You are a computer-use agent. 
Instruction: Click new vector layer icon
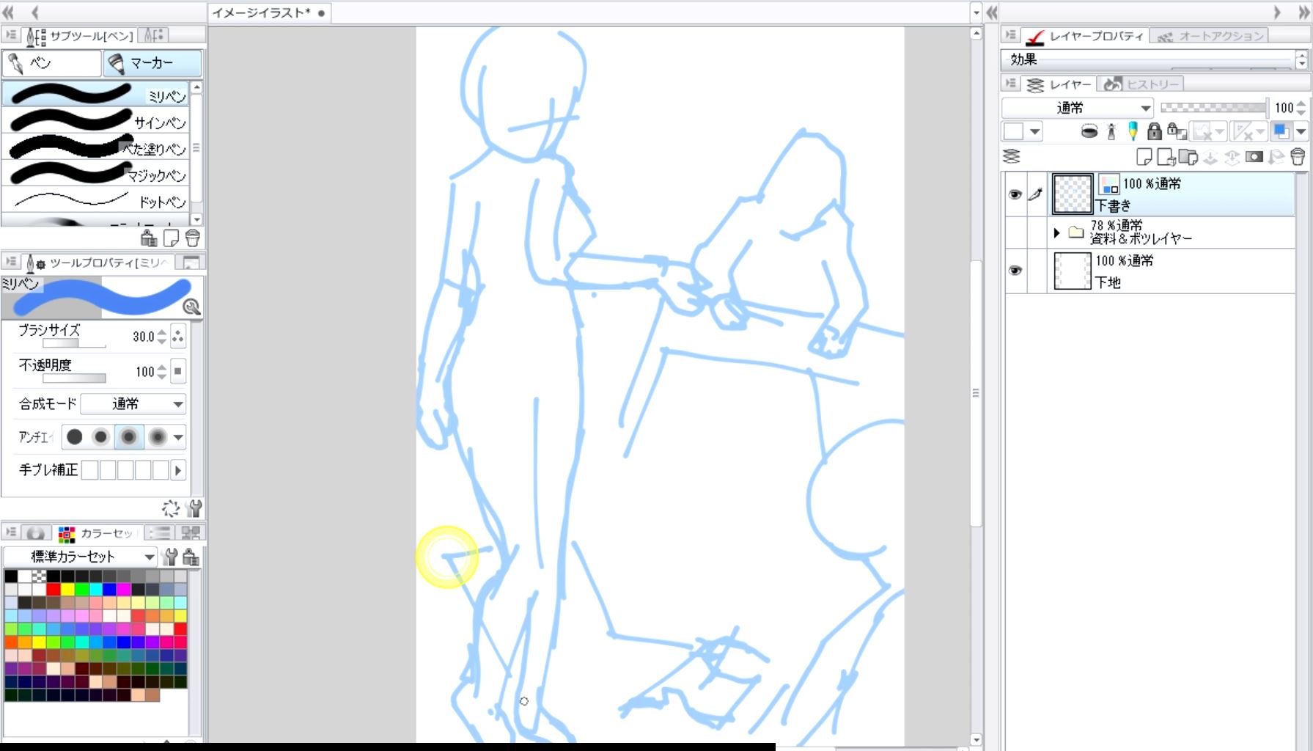click(1166, 156)
